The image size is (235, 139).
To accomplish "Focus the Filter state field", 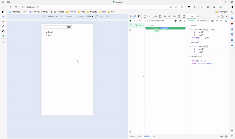I will coord(204,21).
